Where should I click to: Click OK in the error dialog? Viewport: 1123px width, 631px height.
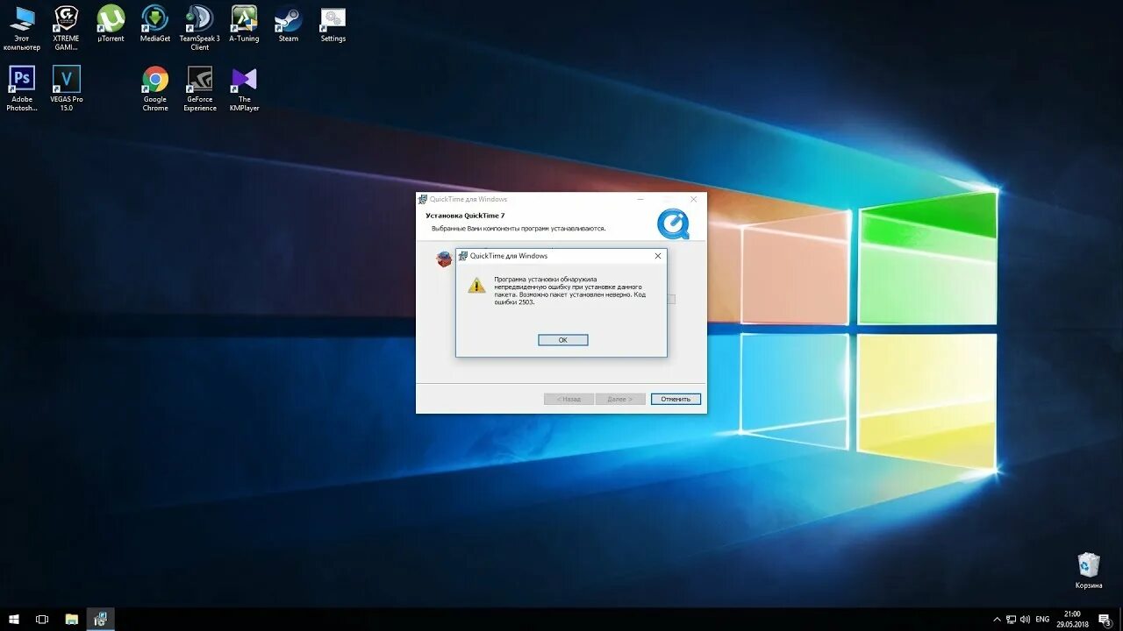click(563, 340)
